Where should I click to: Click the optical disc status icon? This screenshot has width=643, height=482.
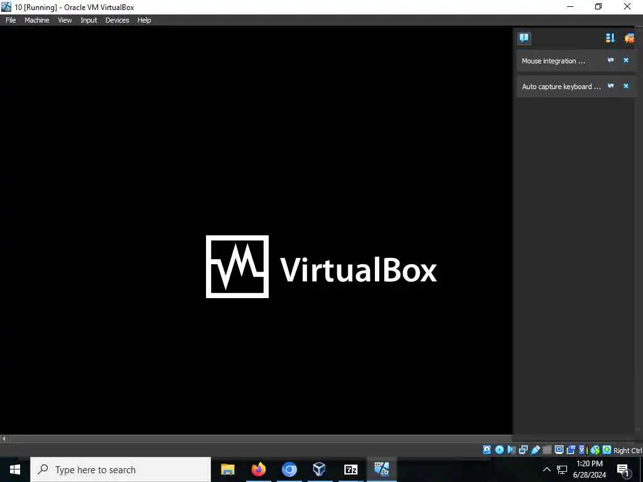tap(499, 449)
